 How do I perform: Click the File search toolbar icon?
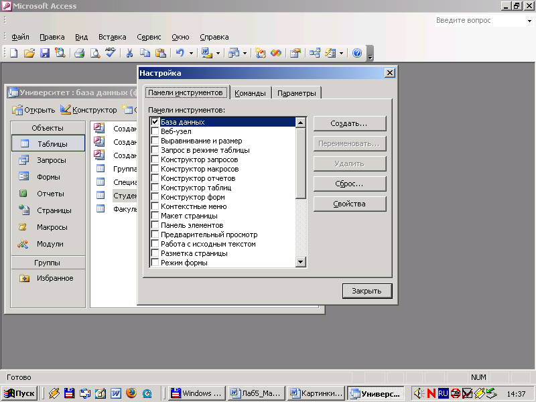[x=60, y=53]
